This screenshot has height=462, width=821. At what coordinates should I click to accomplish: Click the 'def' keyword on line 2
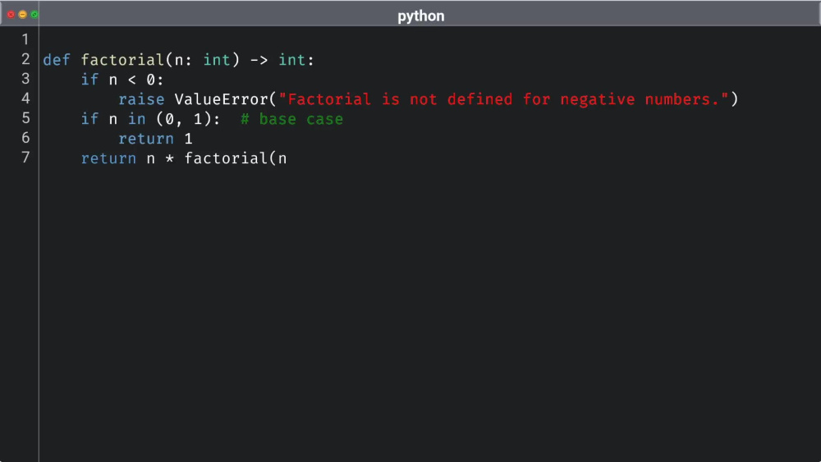[57, 60]
